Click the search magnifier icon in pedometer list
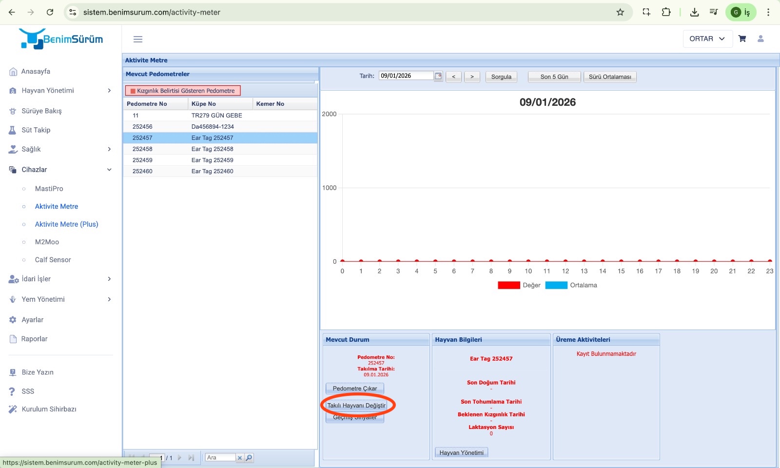 [249, 458]
